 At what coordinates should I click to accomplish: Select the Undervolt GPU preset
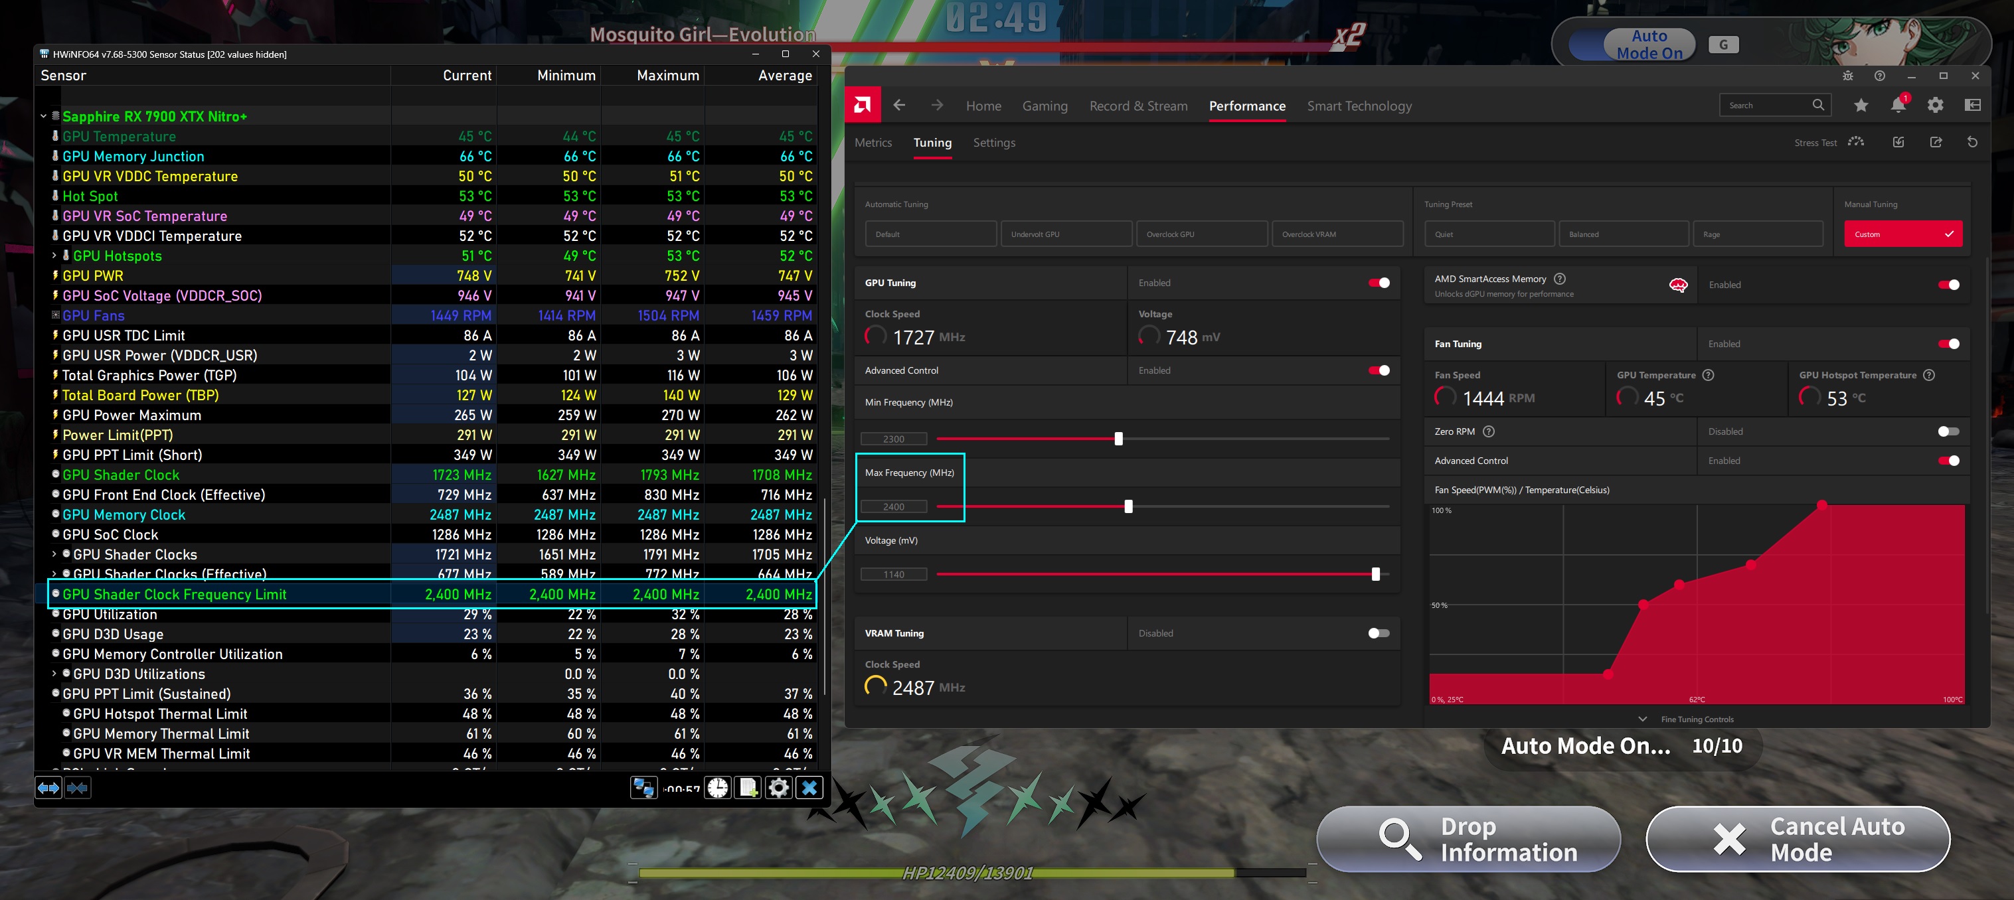point(1066,234)
